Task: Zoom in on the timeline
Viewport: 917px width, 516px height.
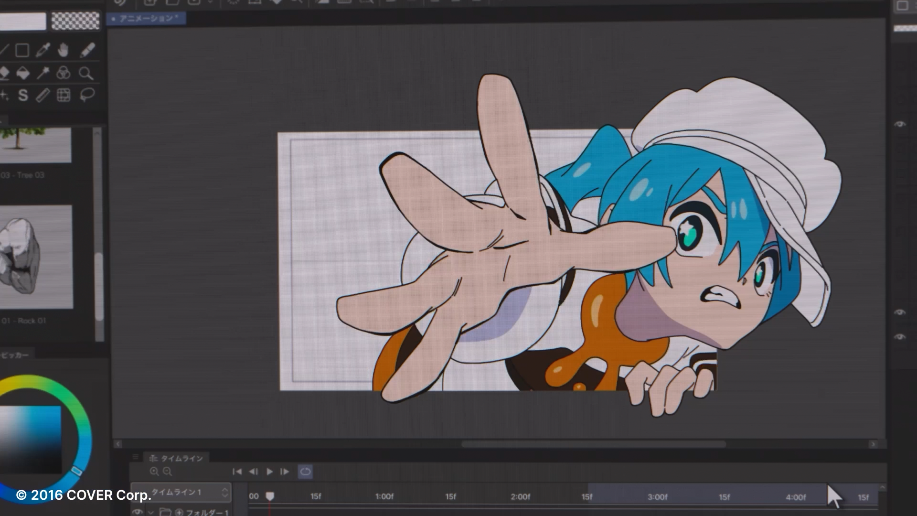Action: [154, 472]
